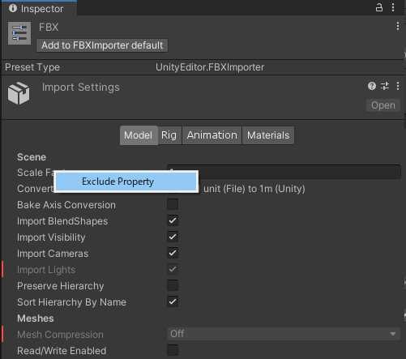Open FBX preset header three-dot menu
Image resolution: width=406 pixels, height=359 pixels.
(x=398, y=26)
